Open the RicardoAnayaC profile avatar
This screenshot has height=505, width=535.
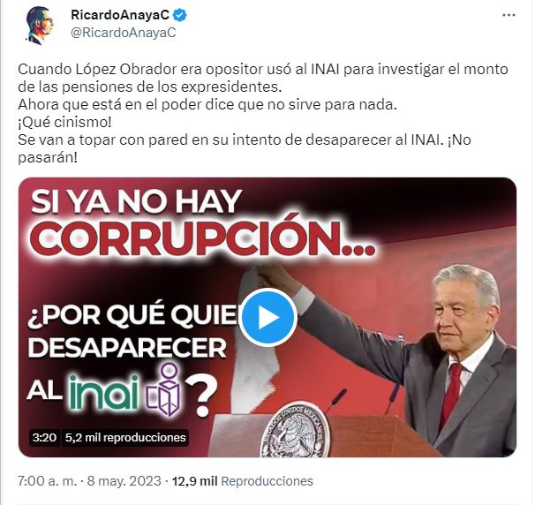(41, 25)
